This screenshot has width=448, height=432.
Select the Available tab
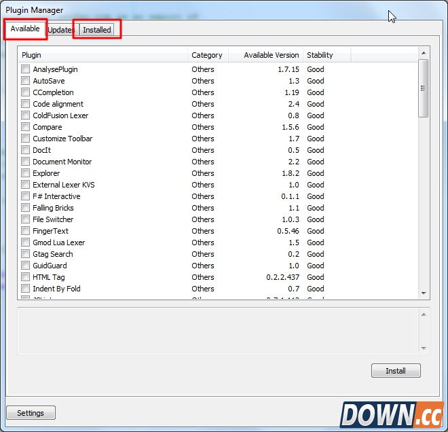point(25,29)
